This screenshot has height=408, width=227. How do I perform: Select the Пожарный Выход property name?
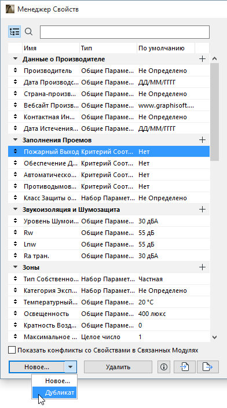coord(52,152)
